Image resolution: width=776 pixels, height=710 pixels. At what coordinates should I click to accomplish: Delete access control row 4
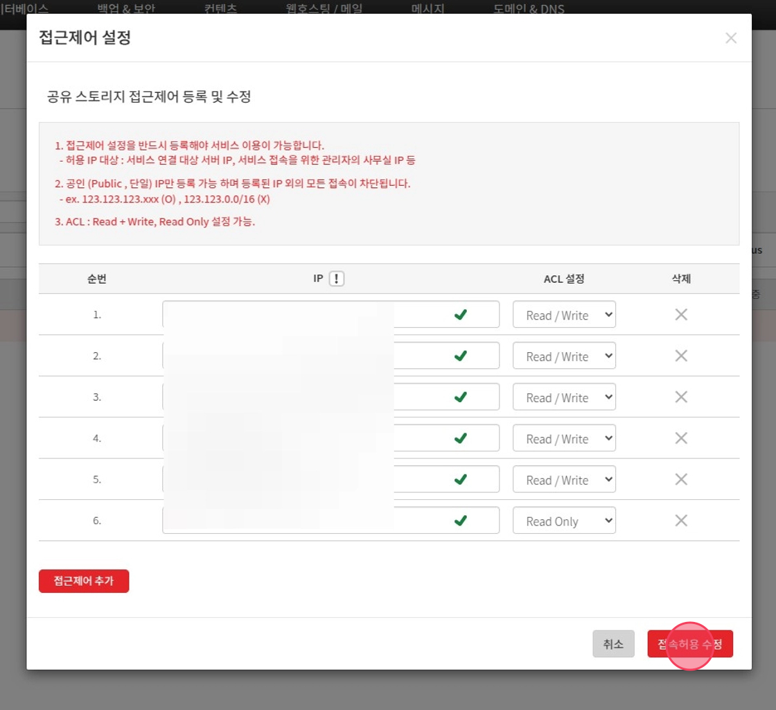681,438
